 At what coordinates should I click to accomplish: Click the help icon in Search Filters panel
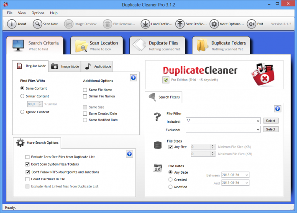tap(277, 109)
